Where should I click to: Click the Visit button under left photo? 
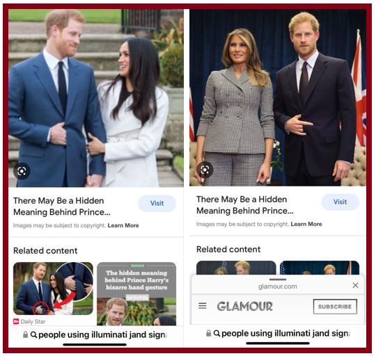tap(157, 203)
